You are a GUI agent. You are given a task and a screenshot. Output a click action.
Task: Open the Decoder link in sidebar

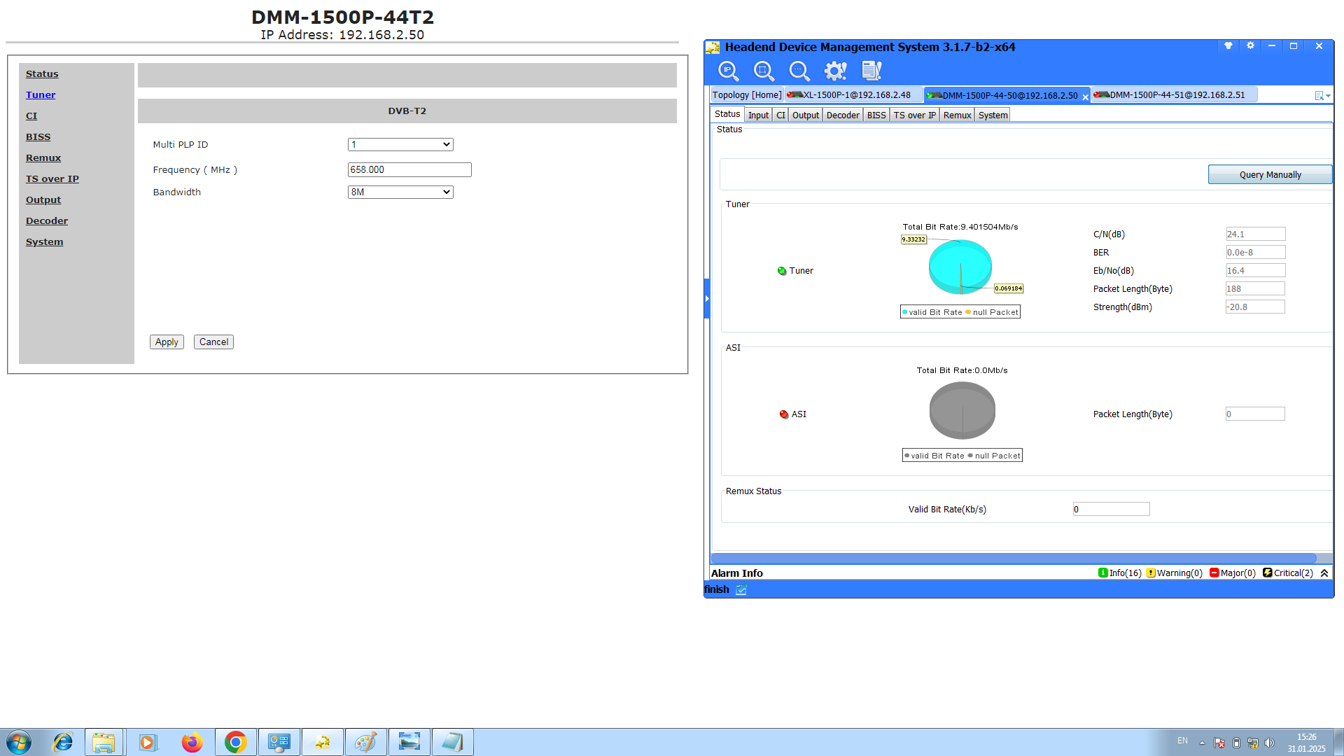pos(47,221)
